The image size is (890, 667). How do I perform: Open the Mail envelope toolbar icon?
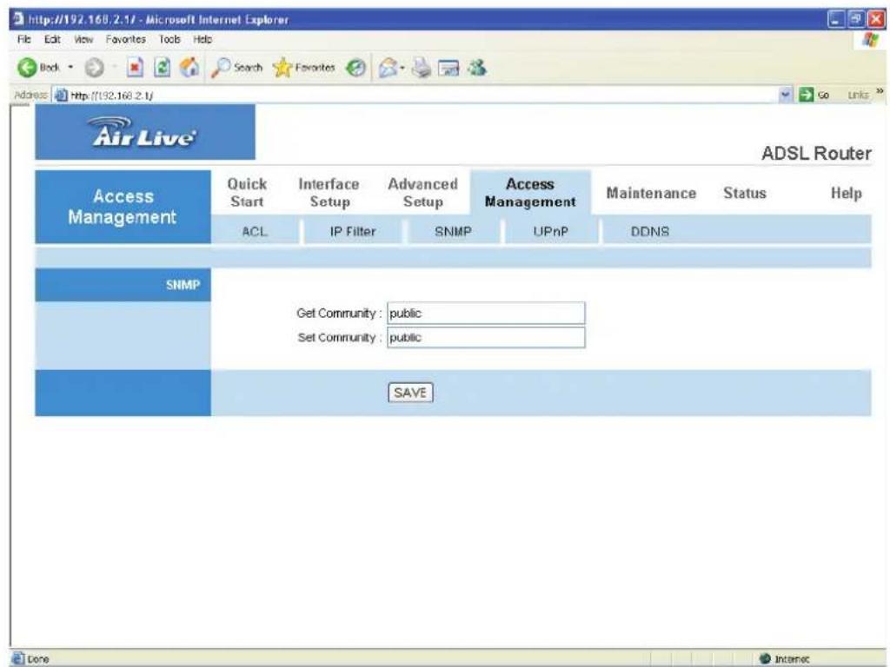[389, 68]
